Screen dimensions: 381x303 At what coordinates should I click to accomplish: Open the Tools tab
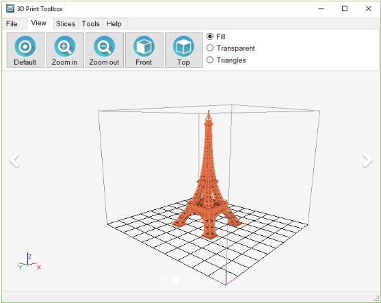[91, 23]
